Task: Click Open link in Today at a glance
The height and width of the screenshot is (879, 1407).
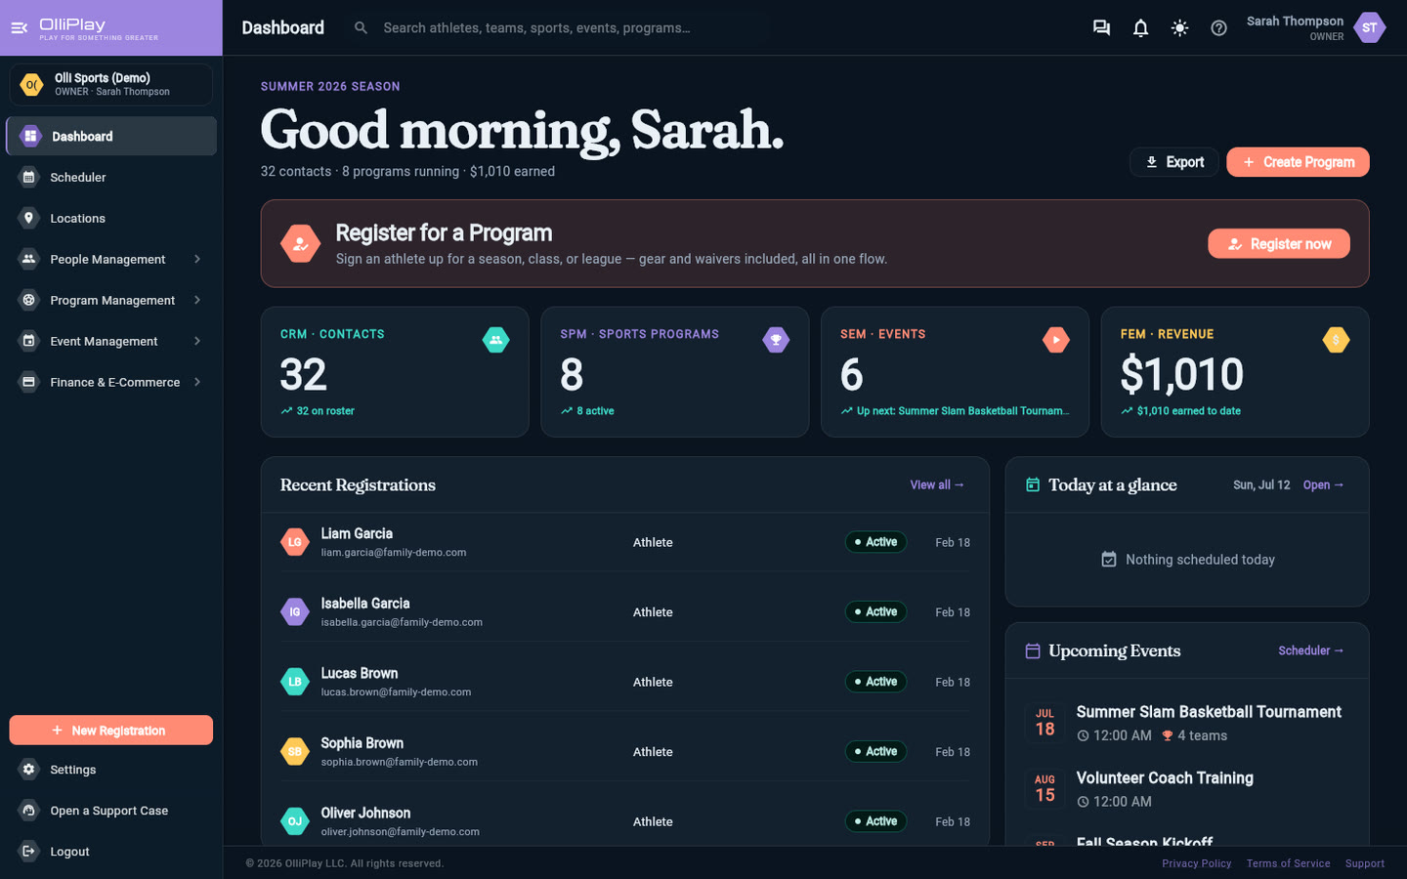Action: pyautogui.click(x=1324, y=484)
